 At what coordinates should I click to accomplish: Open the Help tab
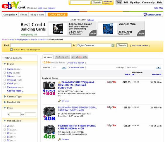click(x=159, y=3)
